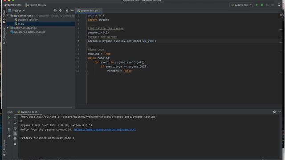
Task: Click line number 7 in the gutter
Action: [78, 41]
